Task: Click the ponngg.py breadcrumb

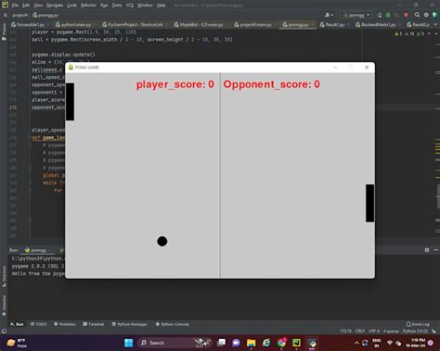Action: coord(45,15)
